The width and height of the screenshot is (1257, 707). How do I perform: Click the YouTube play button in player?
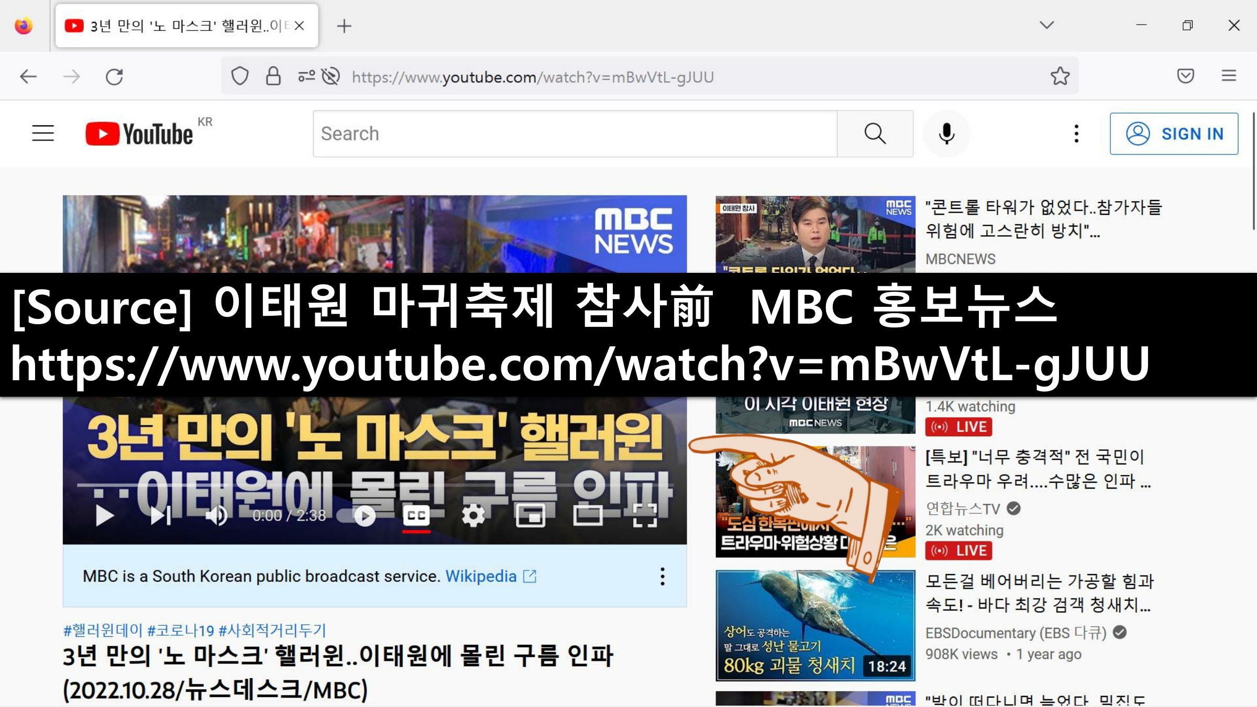point(104,516)
